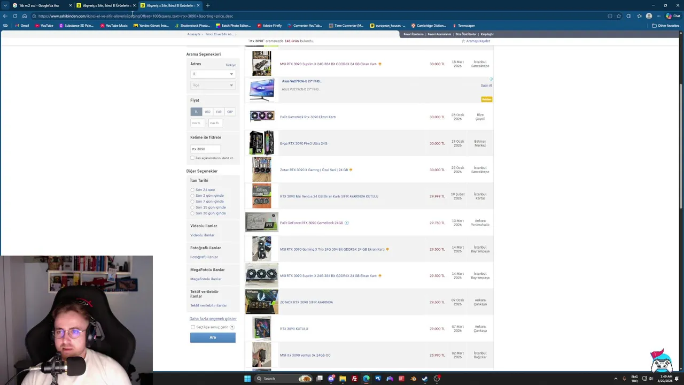
Task: Open Karşılaştır menu item
Action: pyautogui.click(x=487, y=34)
